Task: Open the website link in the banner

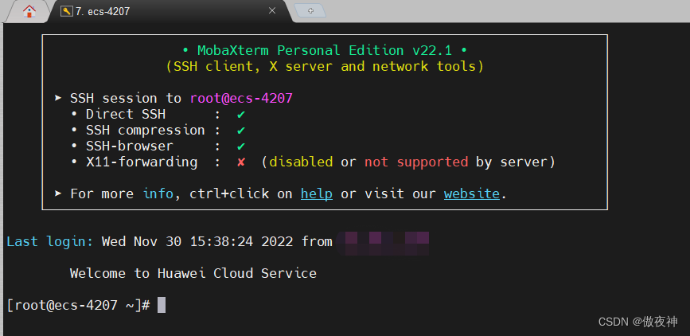Action: [x=472, y=193]
